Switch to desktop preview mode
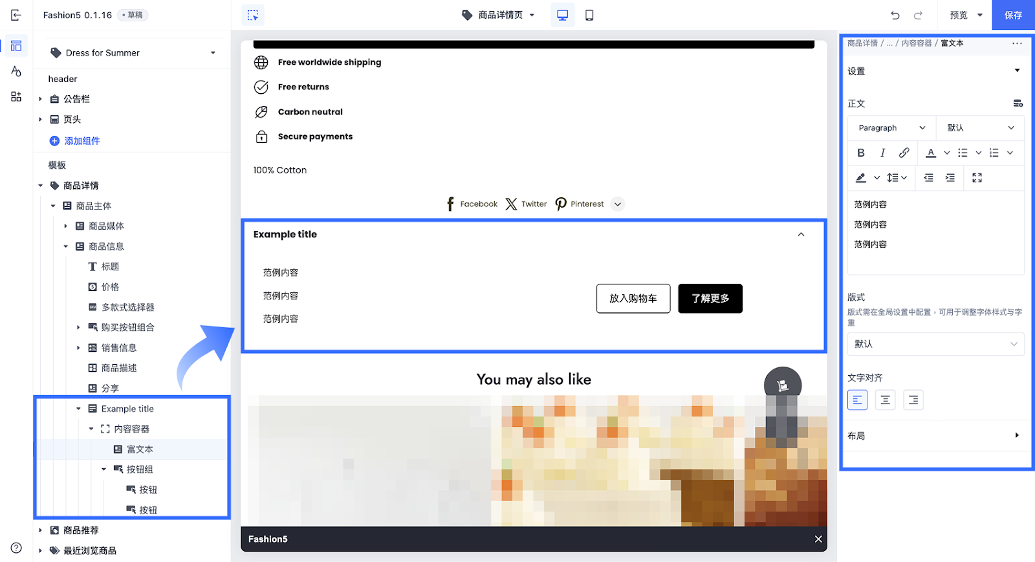1035x562 pixels. (563, 15)
